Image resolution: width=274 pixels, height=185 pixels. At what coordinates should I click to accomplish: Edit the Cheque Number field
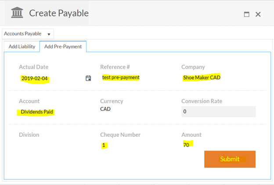pyautogui.click(x=104, y=145)
